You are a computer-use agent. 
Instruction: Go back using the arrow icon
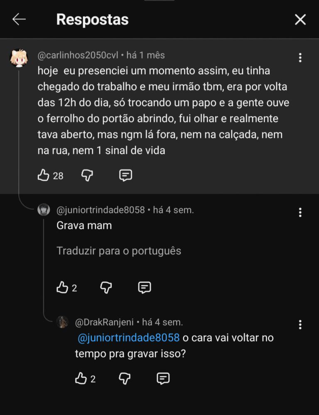(x=19, y=19)
